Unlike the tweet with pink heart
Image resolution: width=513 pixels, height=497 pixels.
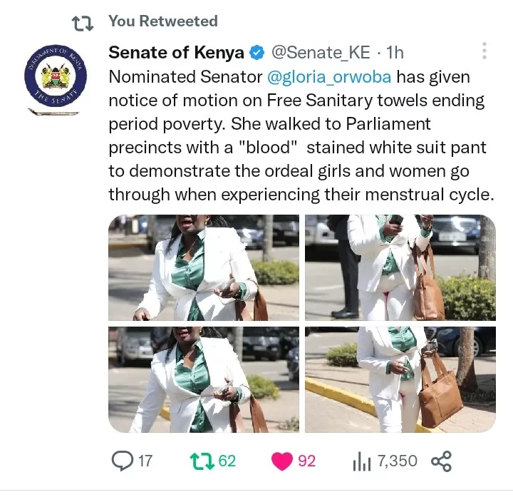pyautogui.click(x=281, y=461)
